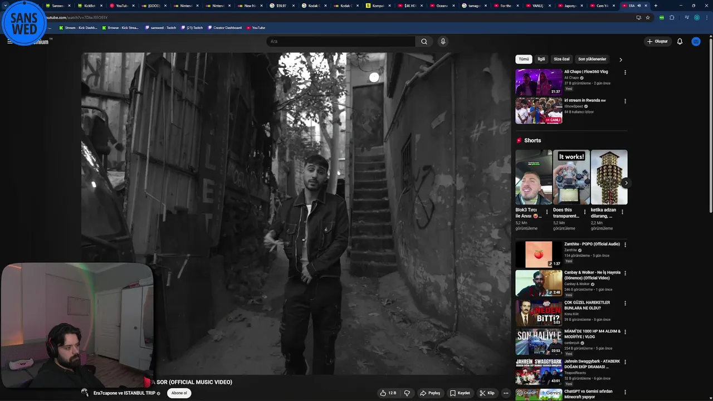The width and height of the screenshot is (713, 401).
Task: Open options for Canbay & Wolker video
Action: 625,273
